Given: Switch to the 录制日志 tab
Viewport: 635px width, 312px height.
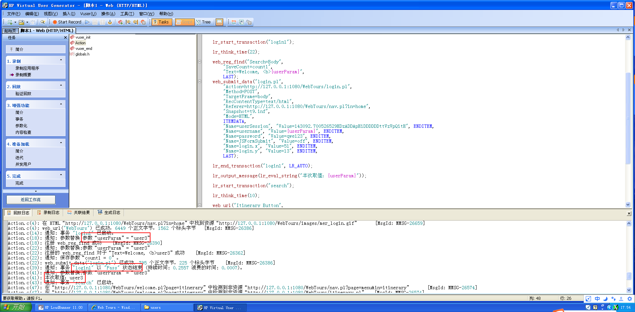Looking at the screenshot, I should [x=49, y=213].
